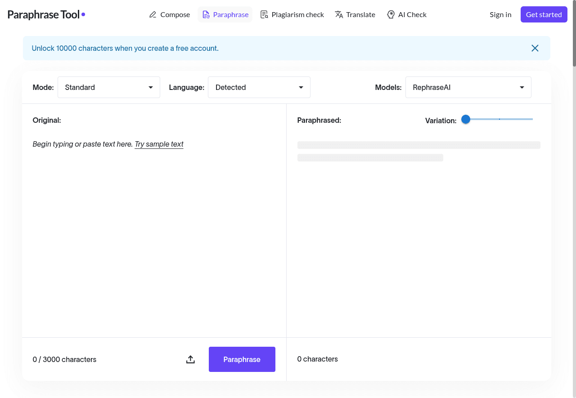Image resolution: width=576 pixels, height=398 pixels.
Task: Click the Paraphrase document icon
Action: (207, 14)
